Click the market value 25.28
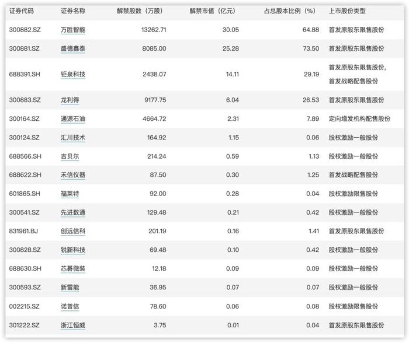The width and height of the screenshot is (409, 343). point(231,48)
